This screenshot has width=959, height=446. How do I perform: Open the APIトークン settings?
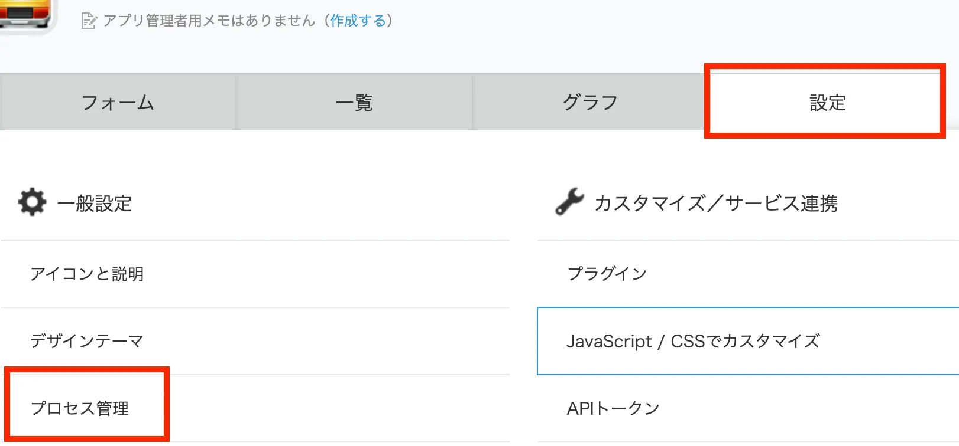tap(613, 408)
